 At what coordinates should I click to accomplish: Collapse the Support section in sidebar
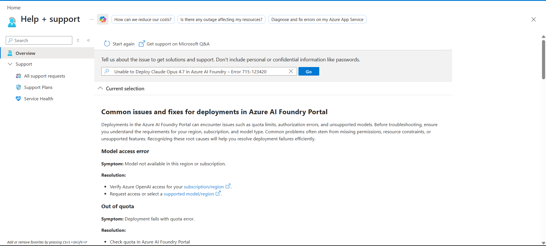(x=10, y=64)
